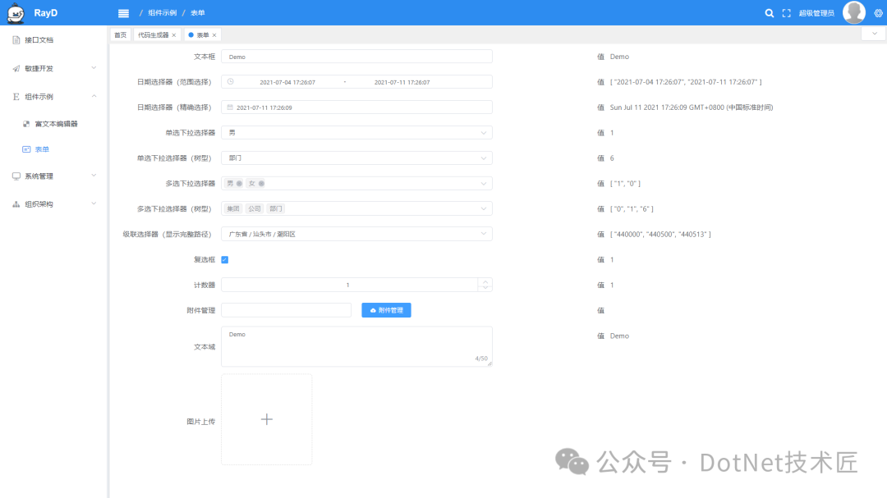
Task: Click the 公司 tag in tree multi-select
Action: (x=255, y=208)
